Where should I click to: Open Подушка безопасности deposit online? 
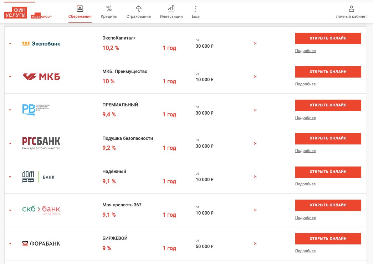tap(328, 138)
